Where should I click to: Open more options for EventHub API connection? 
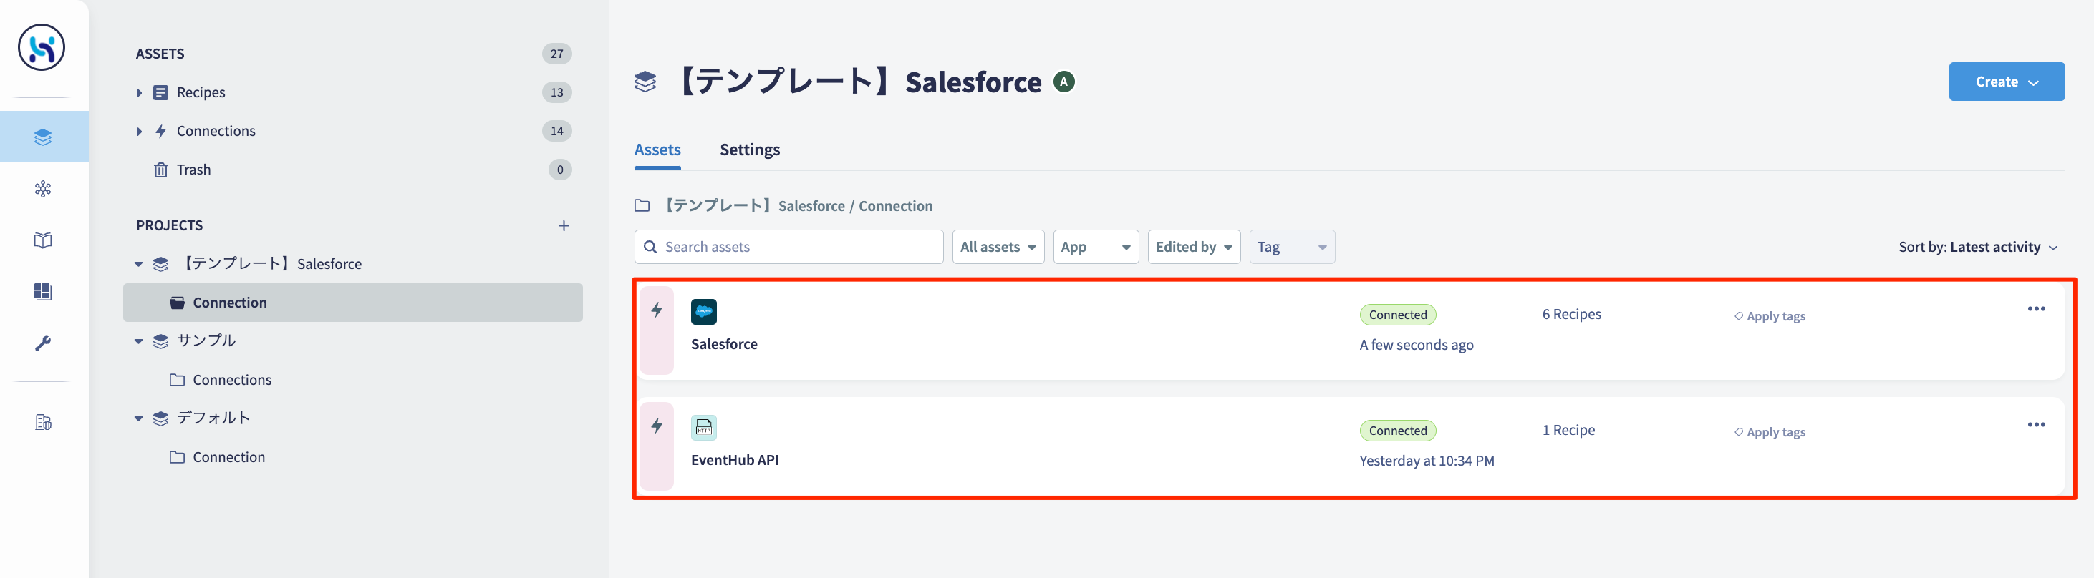click(x=2036, y=425)
